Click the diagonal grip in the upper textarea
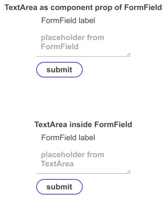 coord(129,54)
